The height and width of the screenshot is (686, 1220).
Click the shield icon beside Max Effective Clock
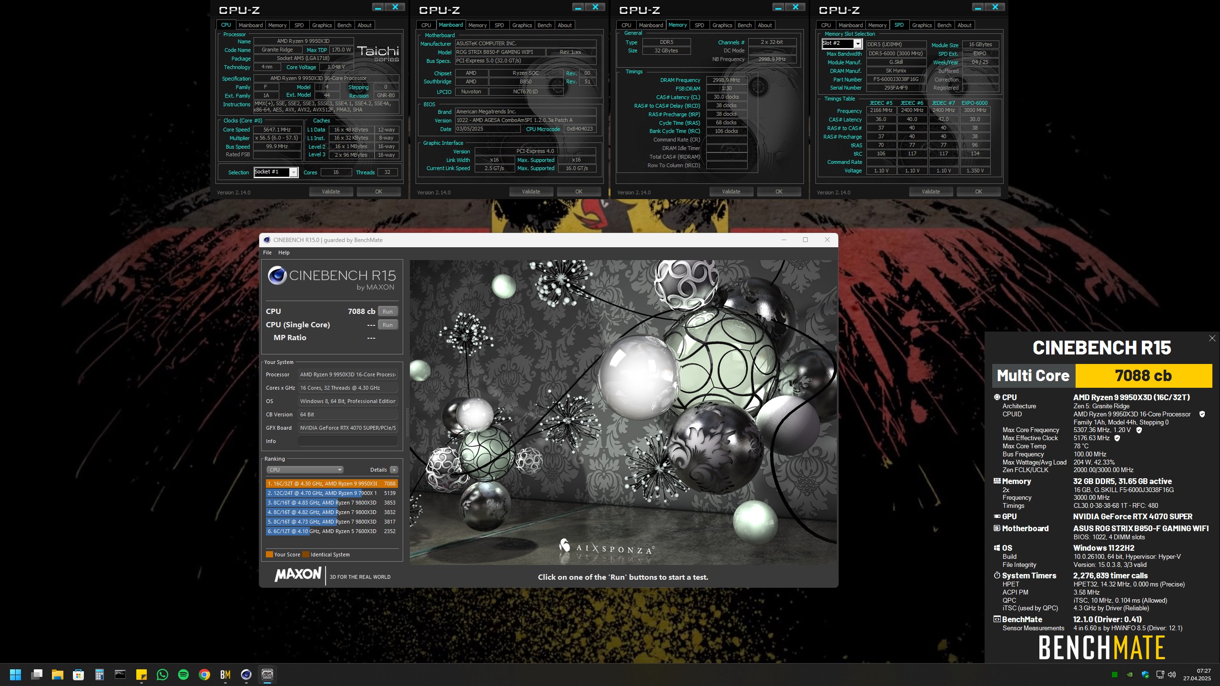coord(1117,438)
